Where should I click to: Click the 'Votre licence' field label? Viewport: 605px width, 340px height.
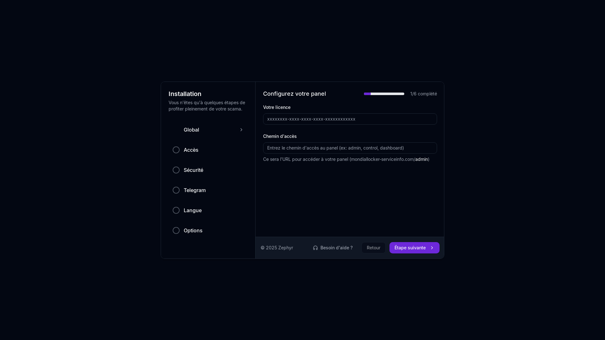pos(277,107)
